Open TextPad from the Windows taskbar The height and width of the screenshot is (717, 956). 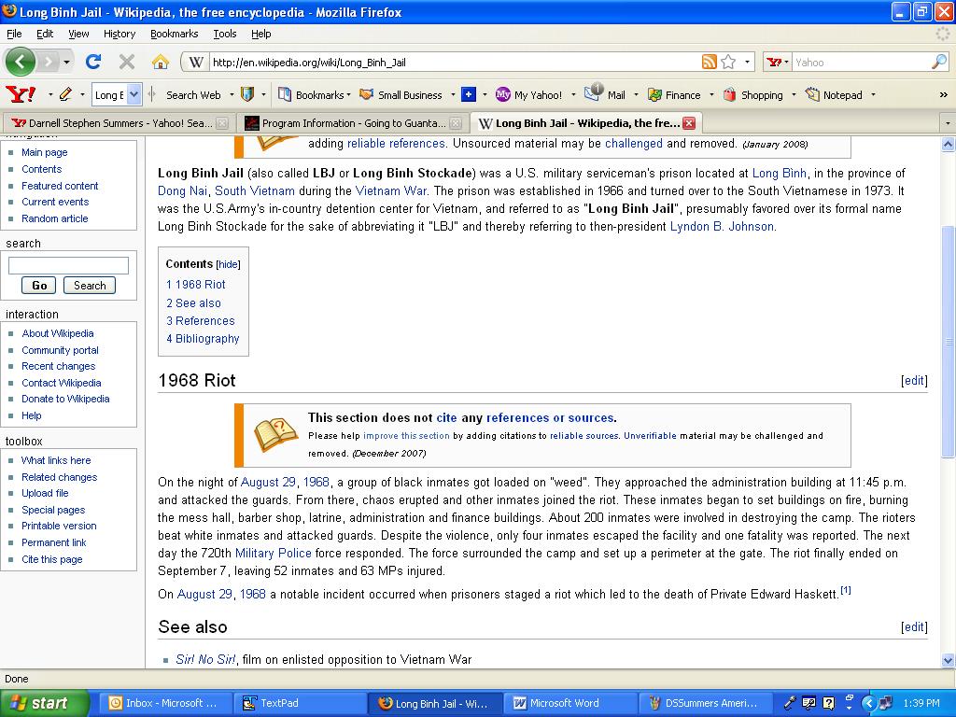[278, 704]
